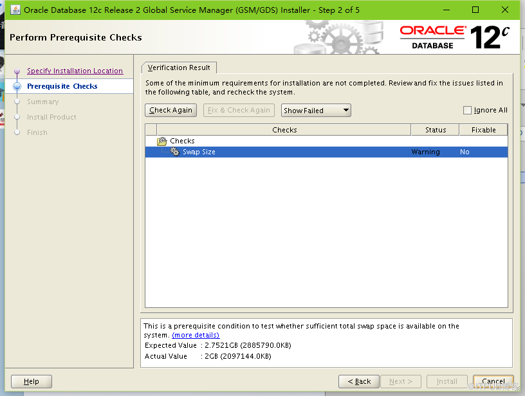Viewport: 525px width, 396px height.
Task: Click the Finish step label
Action: click(x=37, y=132)
